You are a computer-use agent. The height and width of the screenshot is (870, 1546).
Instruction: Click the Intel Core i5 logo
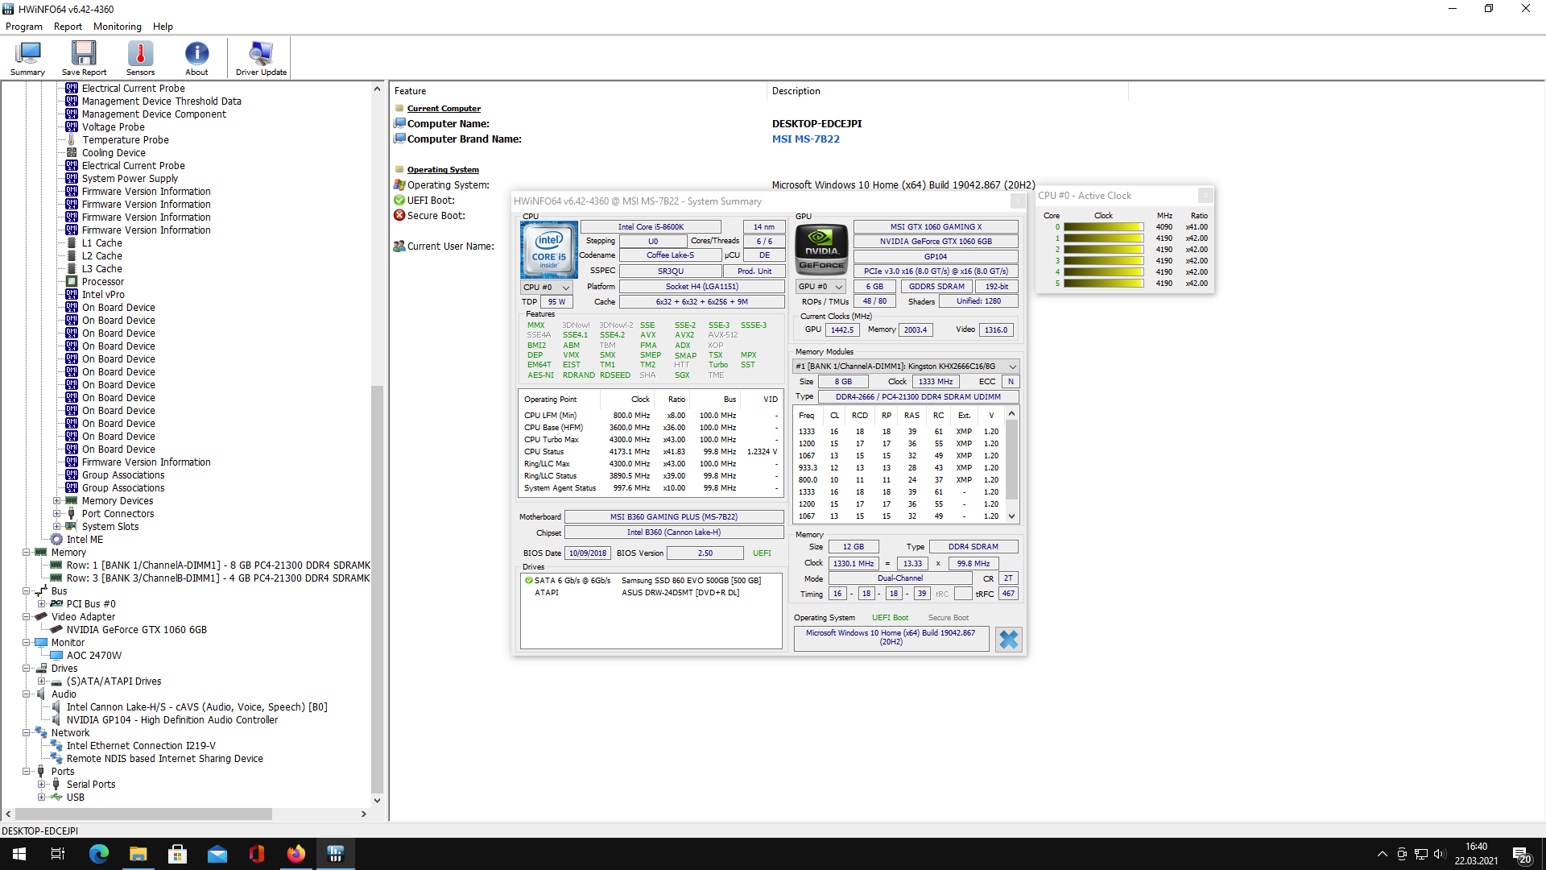(x=549, y=249)
